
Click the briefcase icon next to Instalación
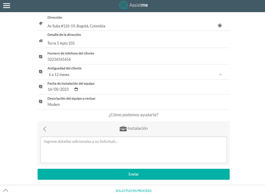123,129
